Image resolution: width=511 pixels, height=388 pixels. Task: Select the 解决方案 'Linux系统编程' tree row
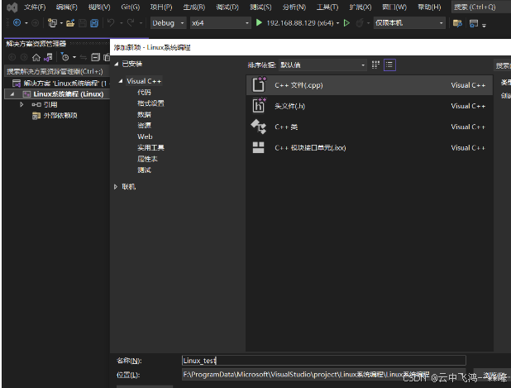coord(57,84)
